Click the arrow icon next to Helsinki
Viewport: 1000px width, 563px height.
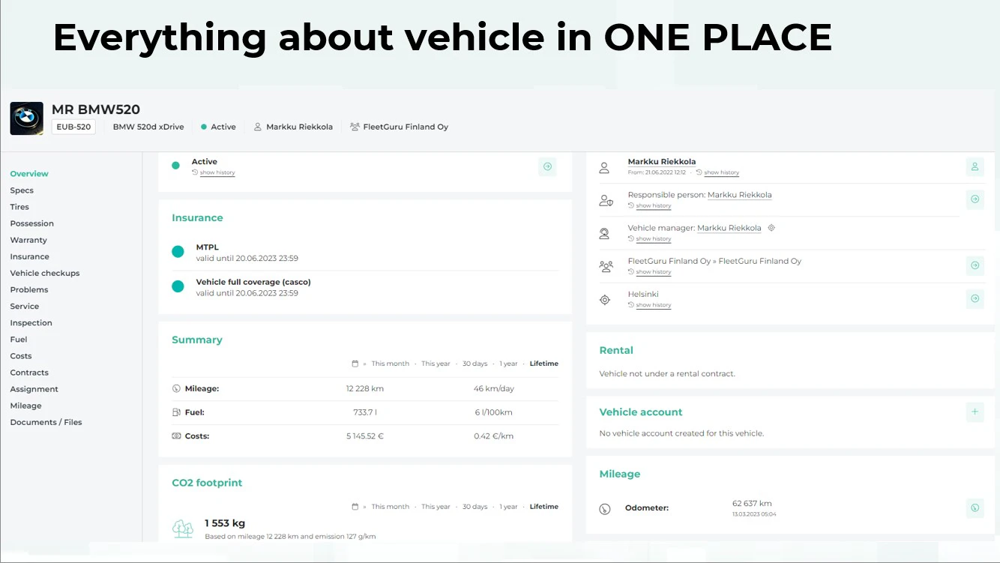point(975,298)
